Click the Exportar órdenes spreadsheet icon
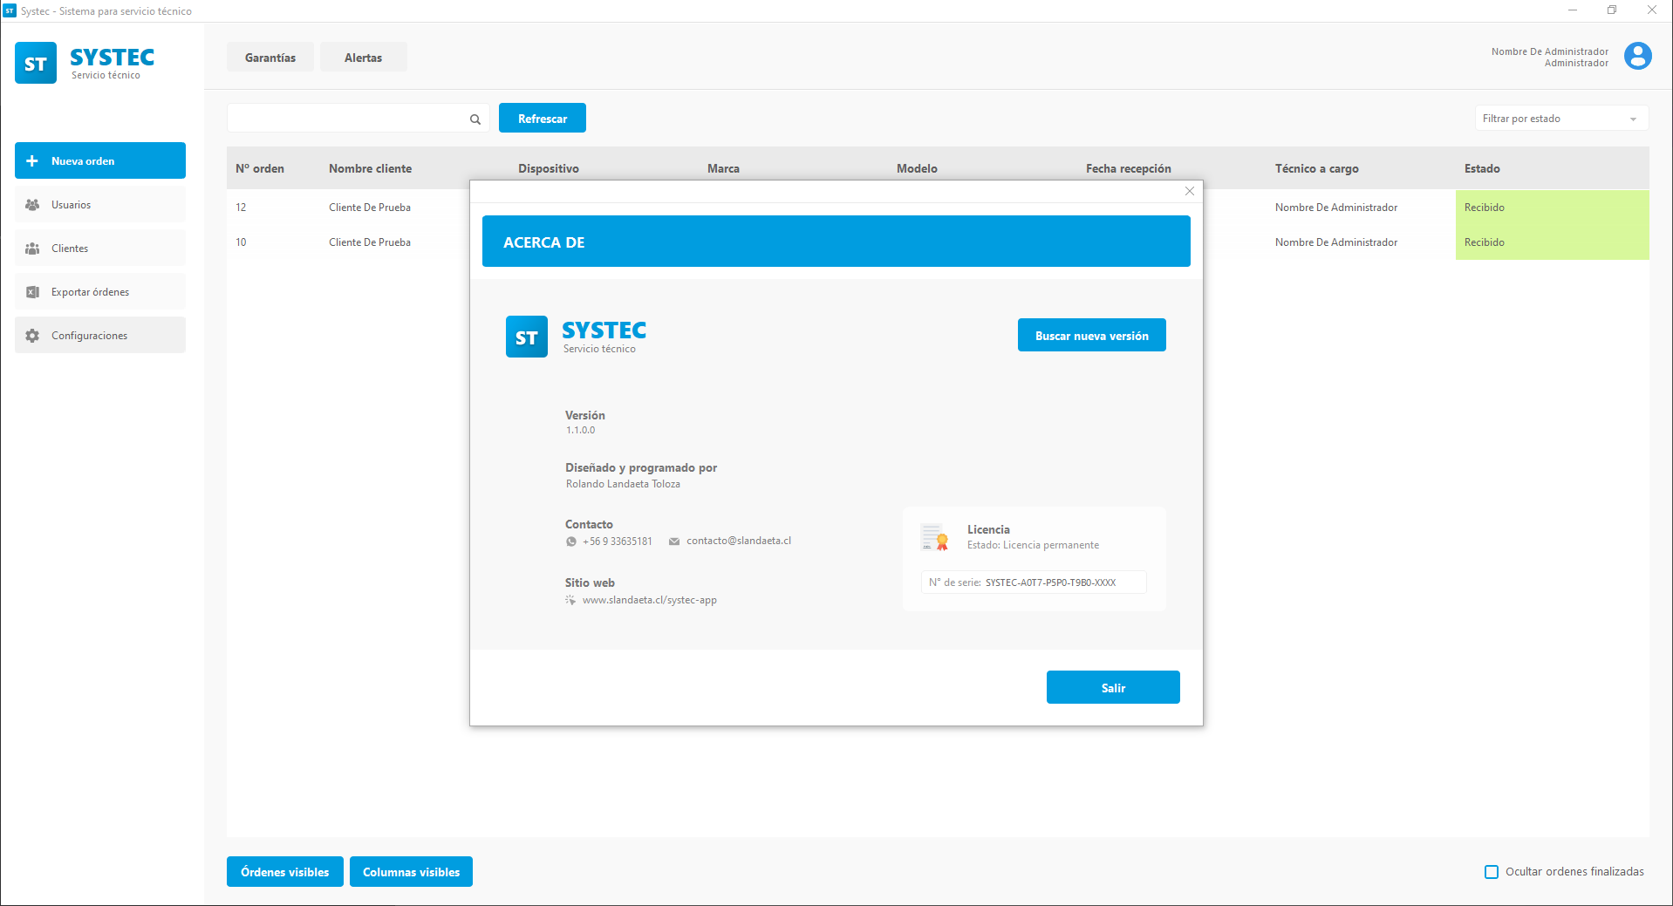Image resolution: width=1673 pixels, height=906 pixels. tap(32, 292)
